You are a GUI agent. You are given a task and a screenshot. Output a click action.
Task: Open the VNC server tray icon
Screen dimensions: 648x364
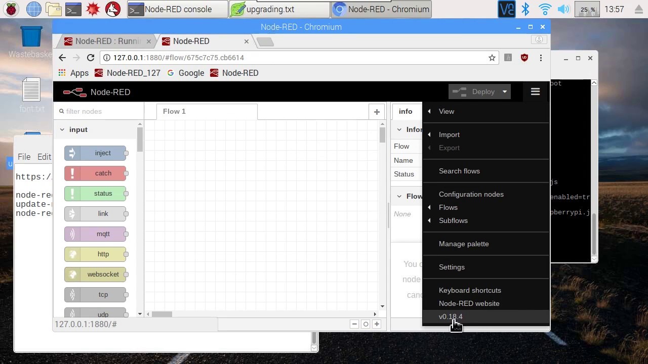coord(506,9)
